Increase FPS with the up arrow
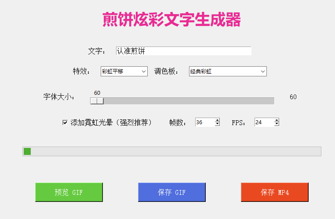Screen dimensions: 335x219 (x=277, y=121)
